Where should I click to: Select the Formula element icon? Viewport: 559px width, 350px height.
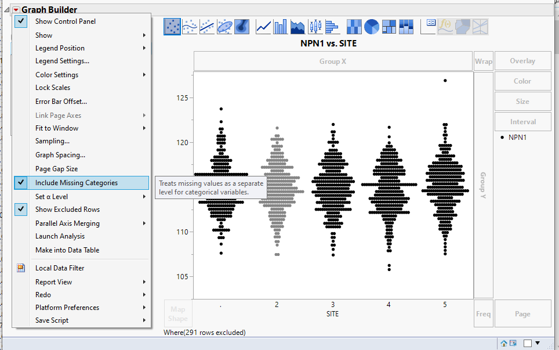point(445,27)
